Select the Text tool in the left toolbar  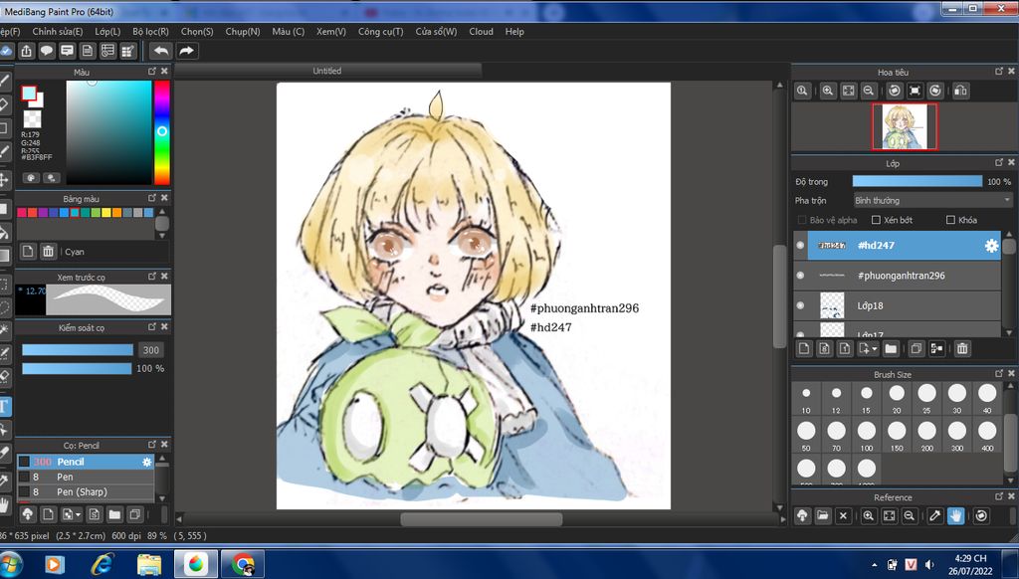5,407
